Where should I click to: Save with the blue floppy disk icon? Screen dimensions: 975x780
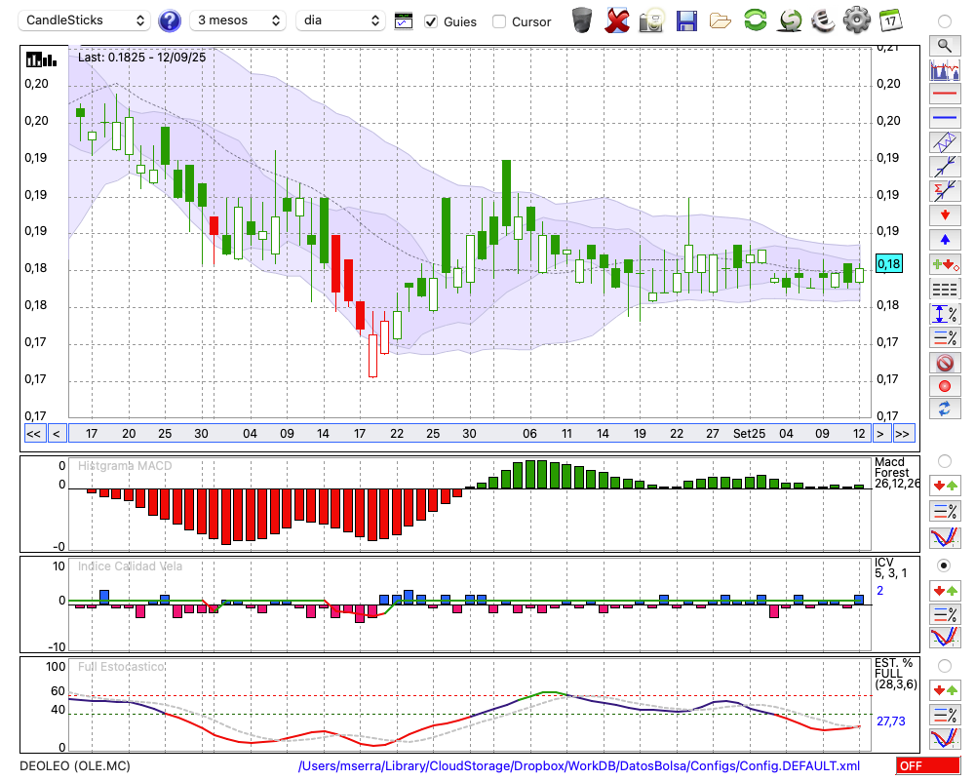tap(686, 21)
